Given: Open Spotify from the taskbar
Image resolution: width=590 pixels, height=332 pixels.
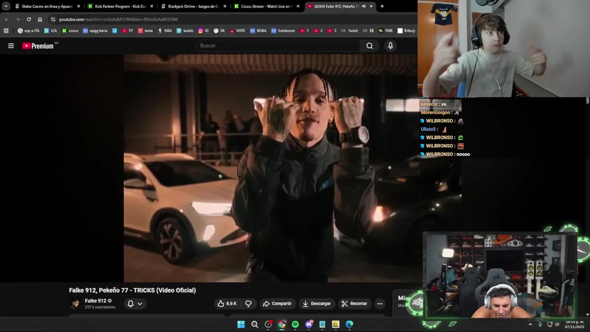Looking at the screenshot, I should coord(295,325).
